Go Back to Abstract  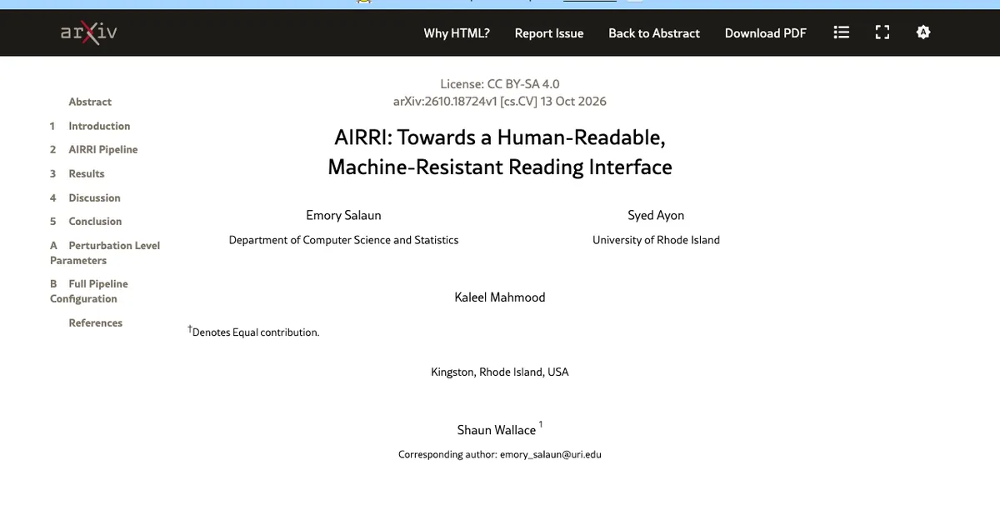click(x=654, y=33)
